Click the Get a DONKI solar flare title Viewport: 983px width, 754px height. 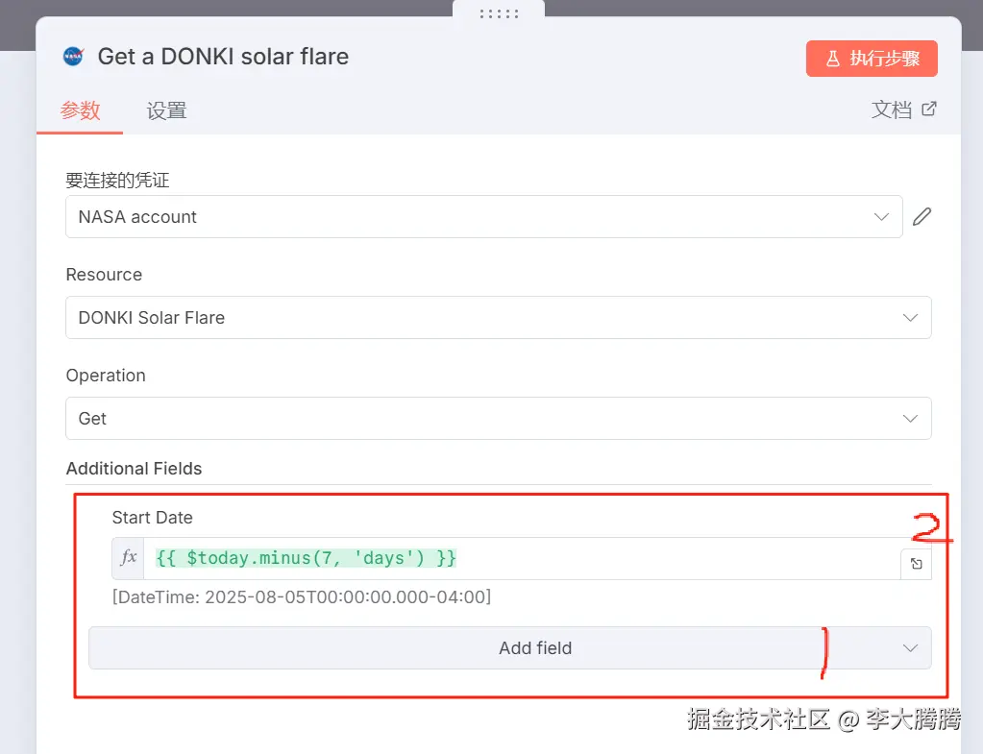click(x=223, y=57)
